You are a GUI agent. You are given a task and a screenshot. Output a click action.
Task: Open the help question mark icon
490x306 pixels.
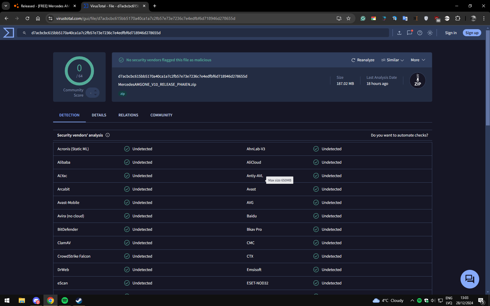[420, 33]
